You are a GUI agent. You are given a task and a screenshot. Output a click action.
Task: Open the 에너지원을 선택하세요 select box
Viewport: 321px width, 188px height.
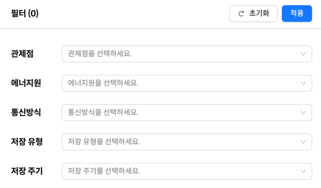click(x=187, y=83)
